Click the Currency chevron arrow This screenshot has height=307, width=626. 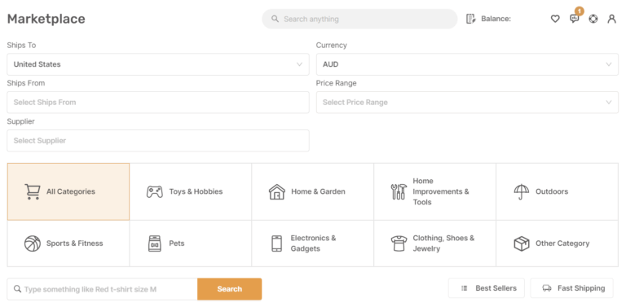point(609,64)
